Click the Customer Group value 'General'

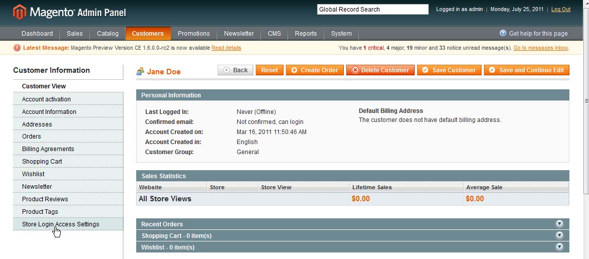tap(248, 152)
